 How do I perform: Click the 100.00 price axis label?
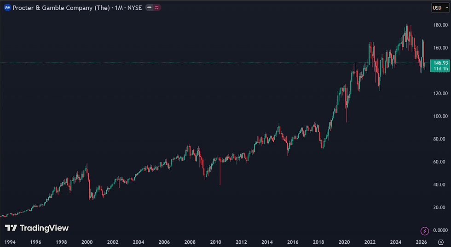pos(440,116)
